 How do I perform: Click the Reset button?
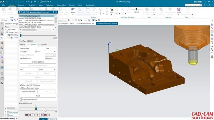click(x=38, y=96)
